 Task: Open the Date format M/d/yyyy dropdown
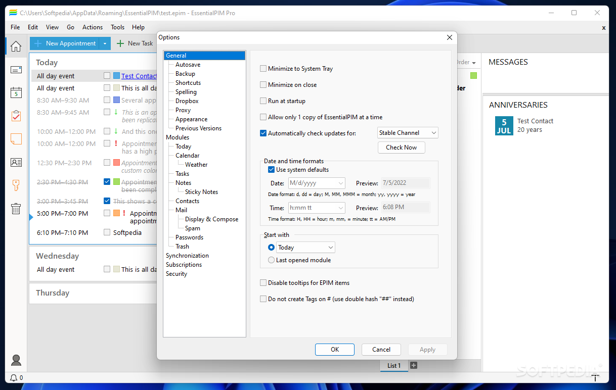317,183
